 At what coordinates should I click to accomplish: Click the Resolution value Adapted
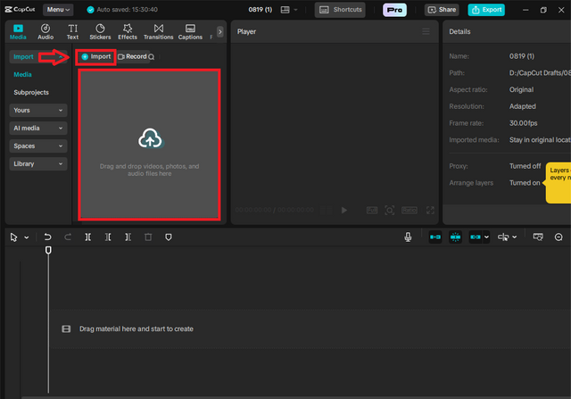point(523,106)
